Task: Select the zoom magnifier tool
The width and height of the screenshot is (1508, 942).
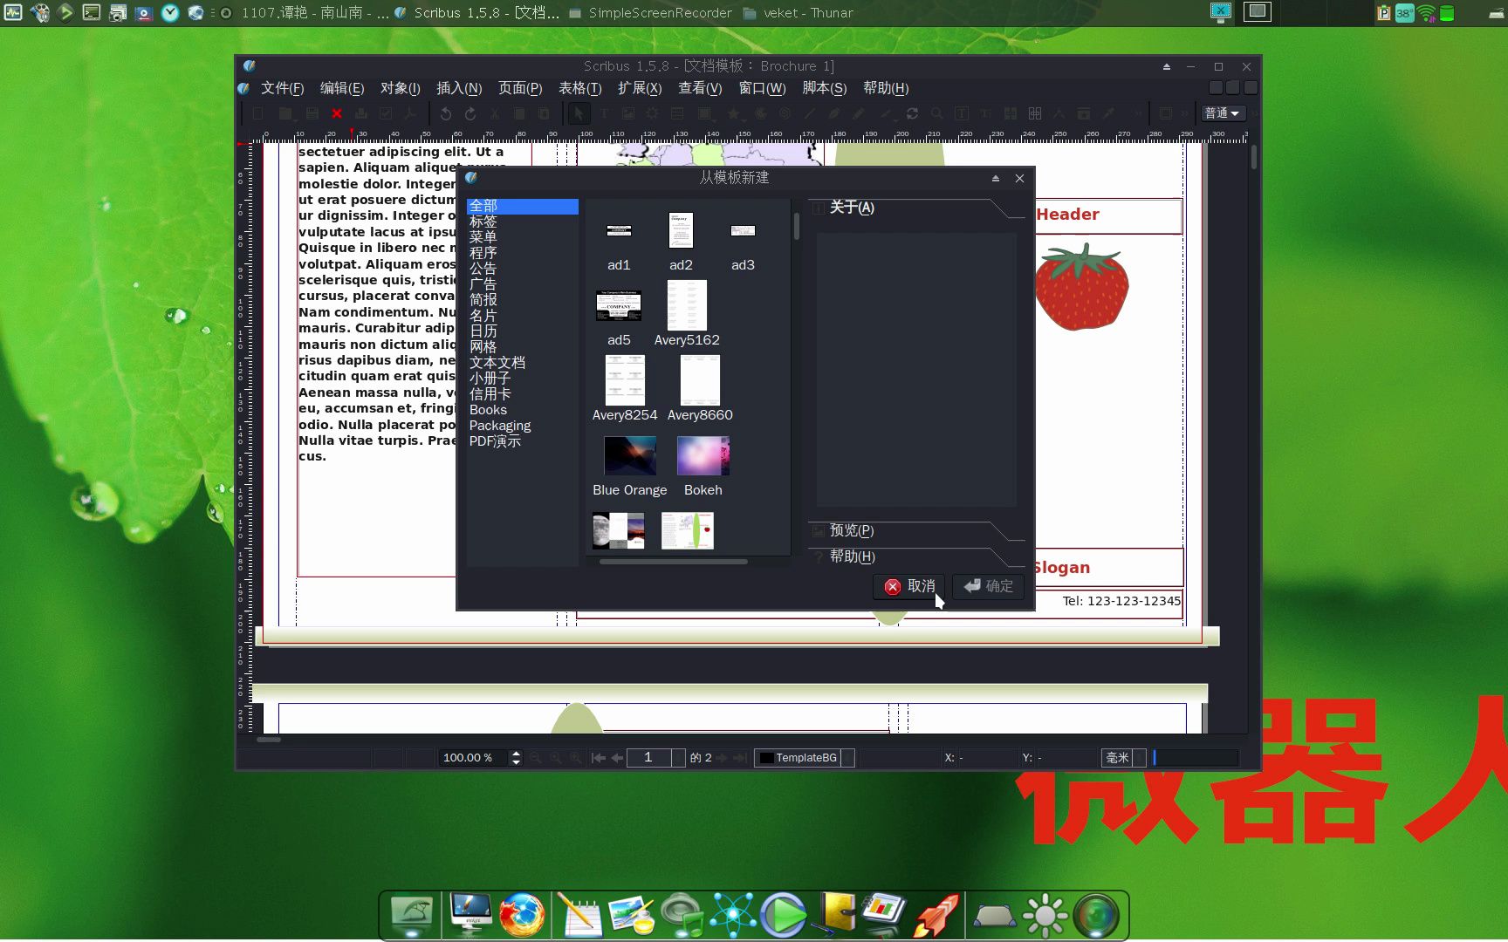Action: pyautogui.click(x=936, y=113)
